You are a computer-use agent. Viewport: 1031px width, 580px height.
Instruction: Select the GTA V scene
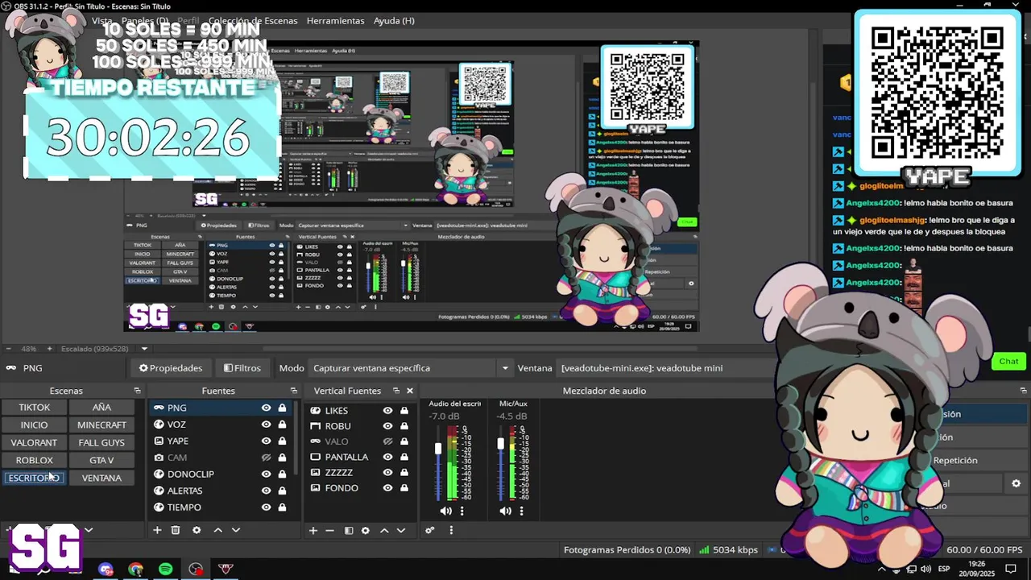(101, 461)
